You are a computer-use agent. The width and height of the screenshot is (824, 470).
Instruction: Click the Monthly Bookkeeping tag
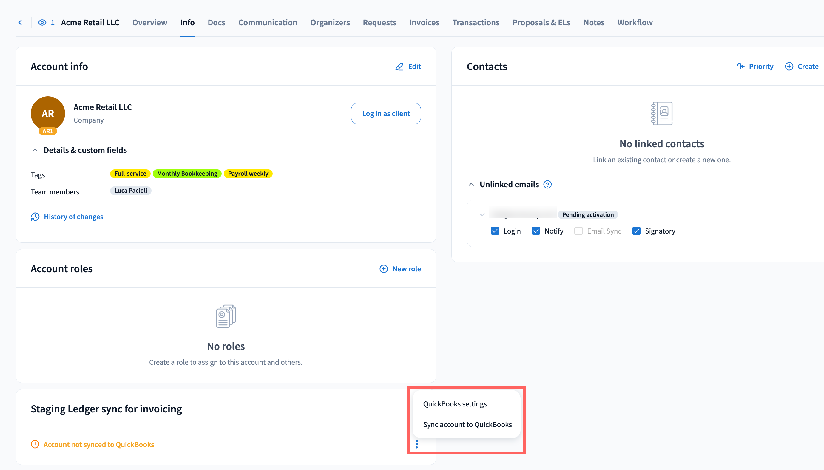tap(187, 173)
